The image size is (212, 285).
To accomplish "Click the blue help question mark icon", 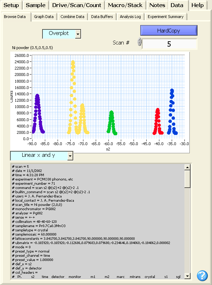I will coord(202,275).
